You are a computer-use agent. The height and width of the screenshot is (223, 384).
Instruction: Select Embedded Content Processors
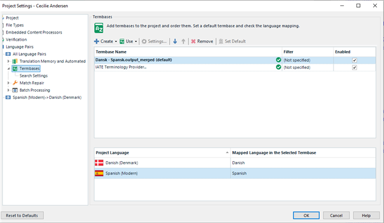tap(34, 32)
